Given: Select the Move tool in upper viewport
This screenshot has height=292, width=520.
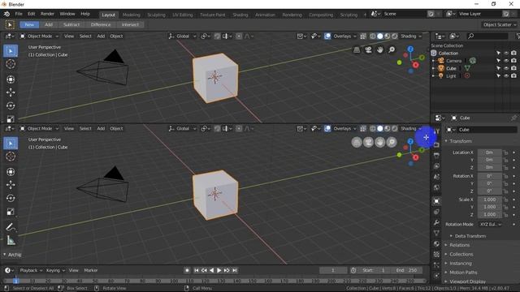Looking at the screenshot, I should [x=11, y=92].
